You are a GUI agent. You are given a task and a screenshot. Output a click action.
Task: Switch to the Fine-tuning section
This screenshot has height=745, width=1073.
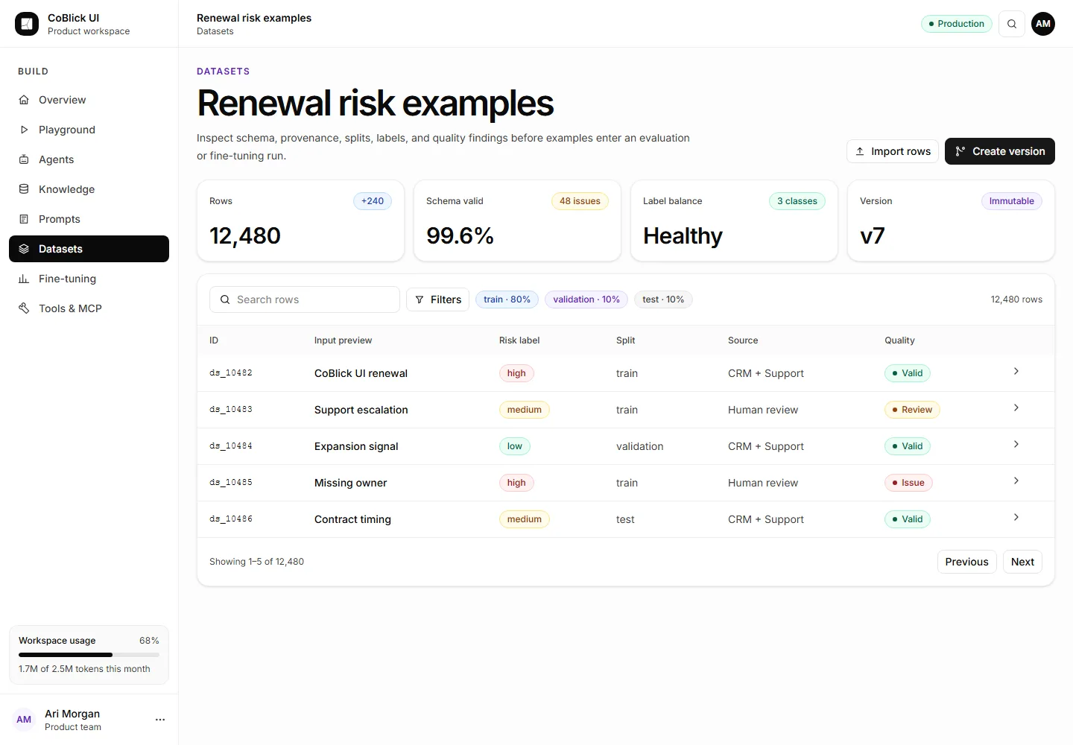[89, 279]
